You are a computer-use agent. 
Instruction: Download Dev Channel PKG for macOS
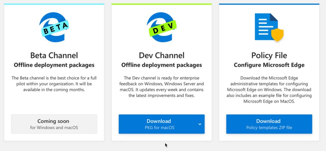[157, 124]
